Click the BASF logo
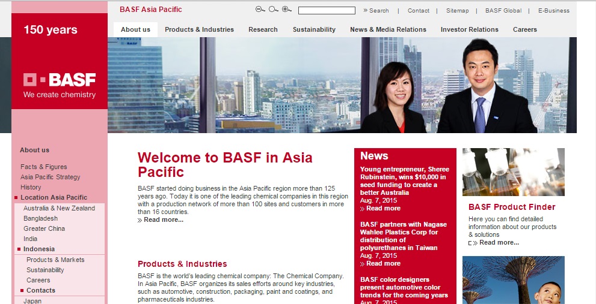Screen dimensions: 596x304 point(60,85)
